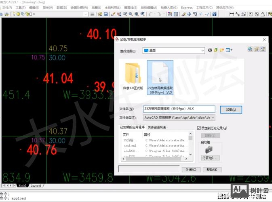Click the Pan/redraw pencil icon in toolbar
The width and height of the screenshot is (272, 202).
[x=113, y=14]
